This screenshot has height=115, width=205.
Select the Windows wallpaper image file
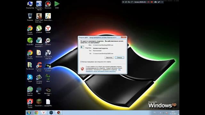coord(48,92)
